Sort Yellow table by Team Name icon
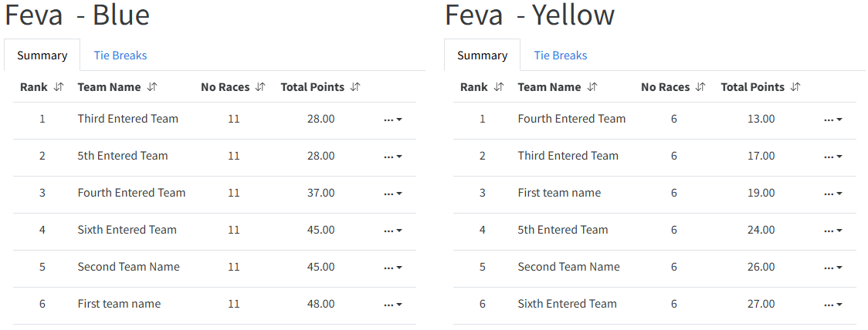The width and height of the screenshot is (868, 330). click(592, 87)
